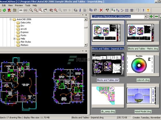Open the Edit menu
161x120 pixels.
click(4, 5)
